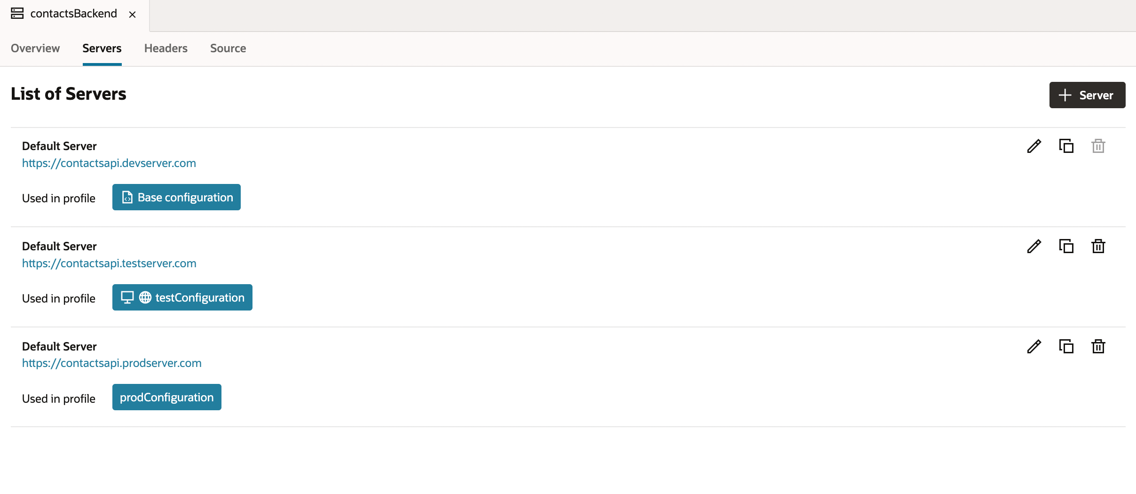Image resolution: width=1136 pixels, height=494 pixels.
Task: Duplicate the devserver Default Server
Action: click(1066, 146)
